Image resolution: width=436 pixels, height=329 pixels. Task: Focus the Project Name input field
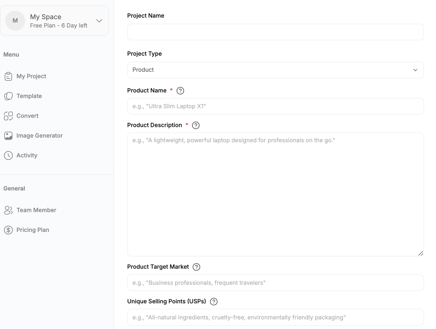pyautogui.click(x=275, y=32)
